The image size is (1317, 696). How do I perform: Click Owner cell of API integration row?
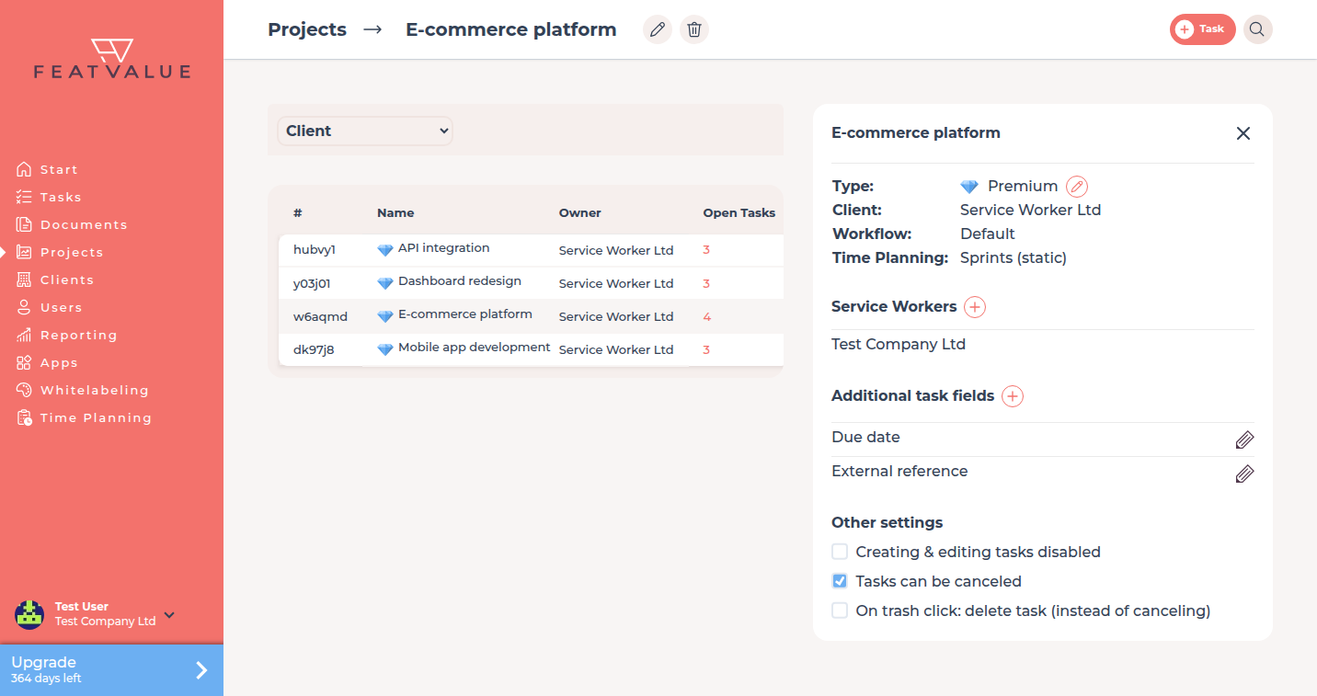[x=616, y=250]
